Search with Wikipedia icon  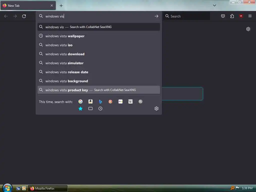click(130, 101)
